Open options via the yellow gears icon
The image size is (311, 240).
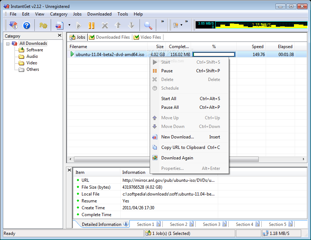click(x=43, y=26)
